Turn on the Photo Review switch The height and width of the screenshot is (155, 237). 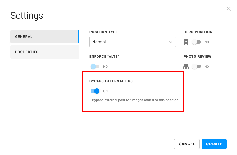[x=196, y=67]
